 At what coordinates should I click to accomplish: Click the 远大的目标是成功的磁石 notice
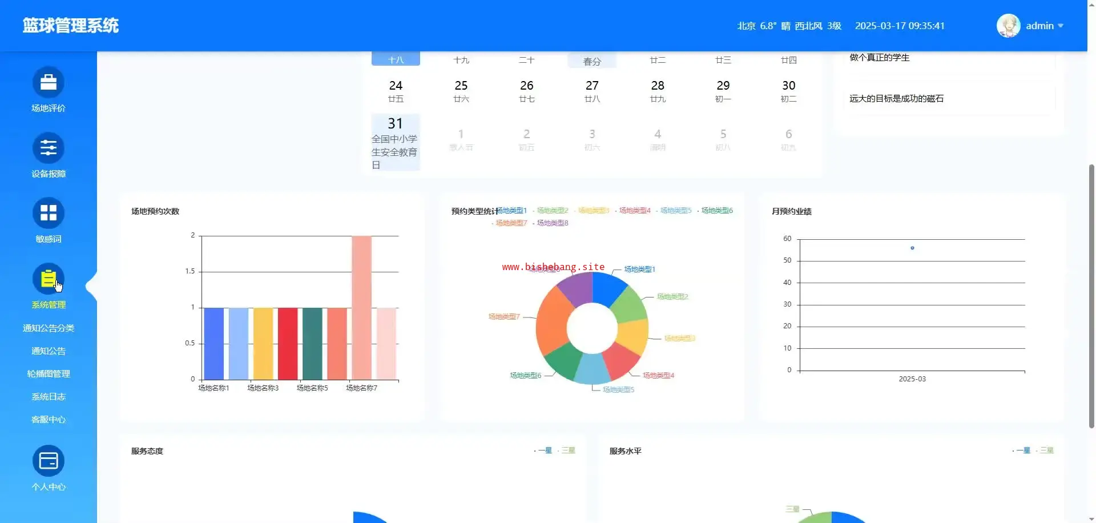click(896, 99)
